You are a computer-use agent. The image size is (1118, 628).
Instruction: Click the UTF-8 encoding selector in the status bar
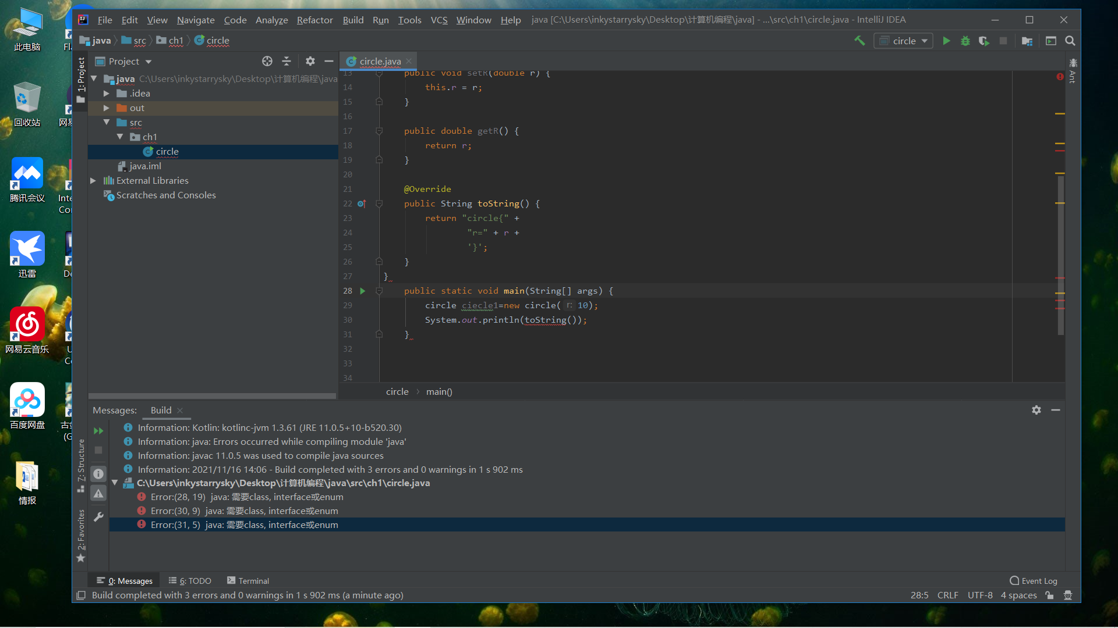coord(980,595)
